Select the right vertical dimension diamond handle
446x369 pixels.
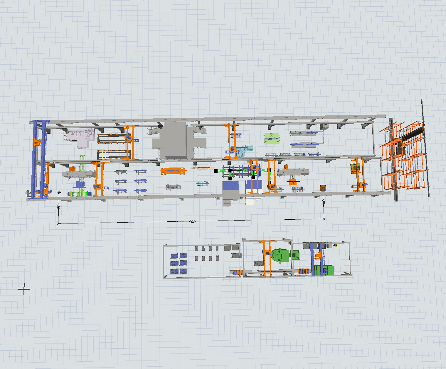pyautogui.click(x=324, y=202)
